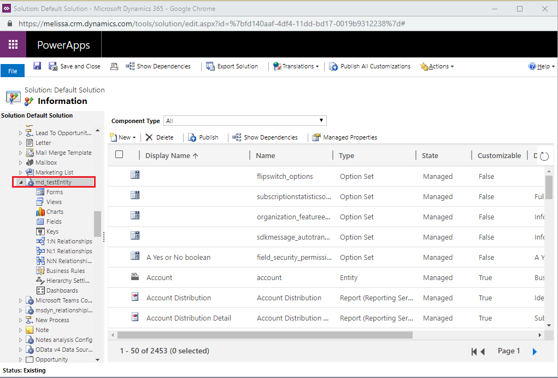Screen dimensions: 558x378
Task: Collapse the md_testEntity tree node
Action: (21, 182)
